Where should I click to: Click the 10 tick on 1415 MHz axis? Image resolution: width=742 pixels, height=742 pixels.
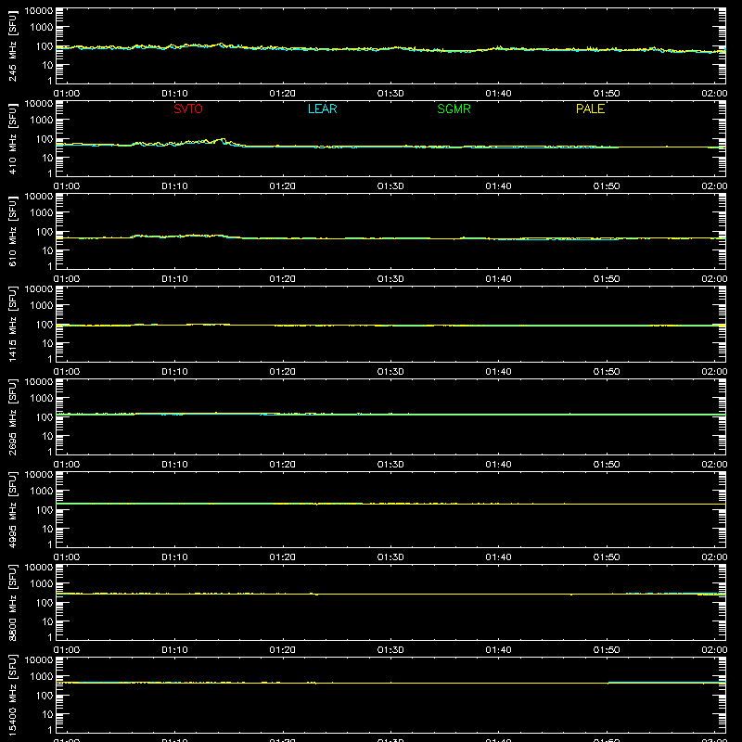(x=47, y=343)
